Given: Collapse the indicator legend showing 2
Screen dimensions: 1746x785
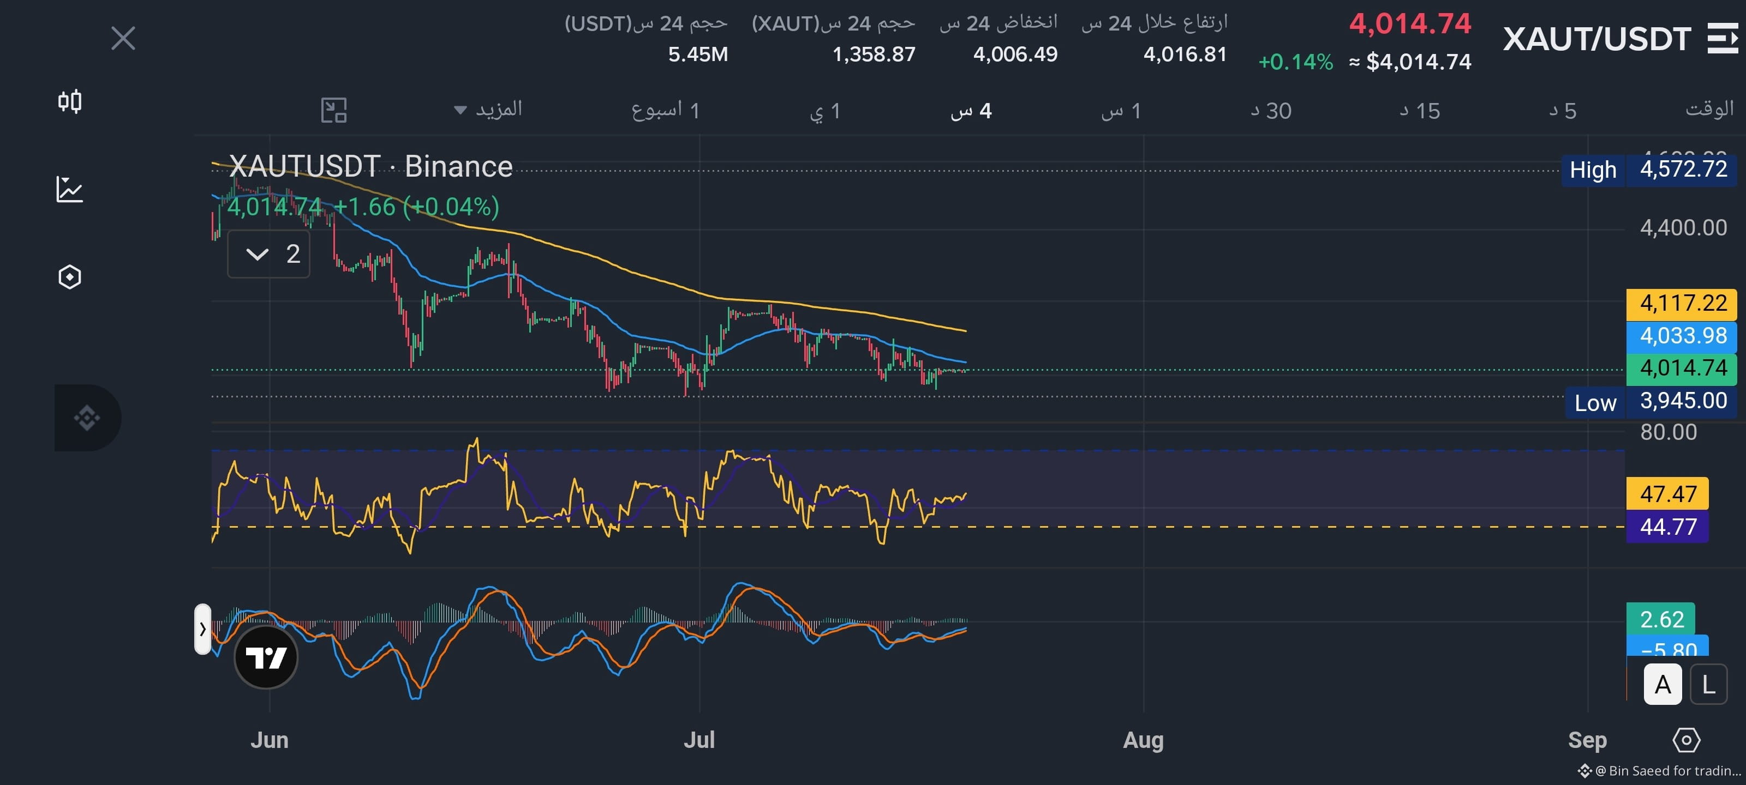Looking at the screenshot, I should pyautogui.click(x=268, y=254).
